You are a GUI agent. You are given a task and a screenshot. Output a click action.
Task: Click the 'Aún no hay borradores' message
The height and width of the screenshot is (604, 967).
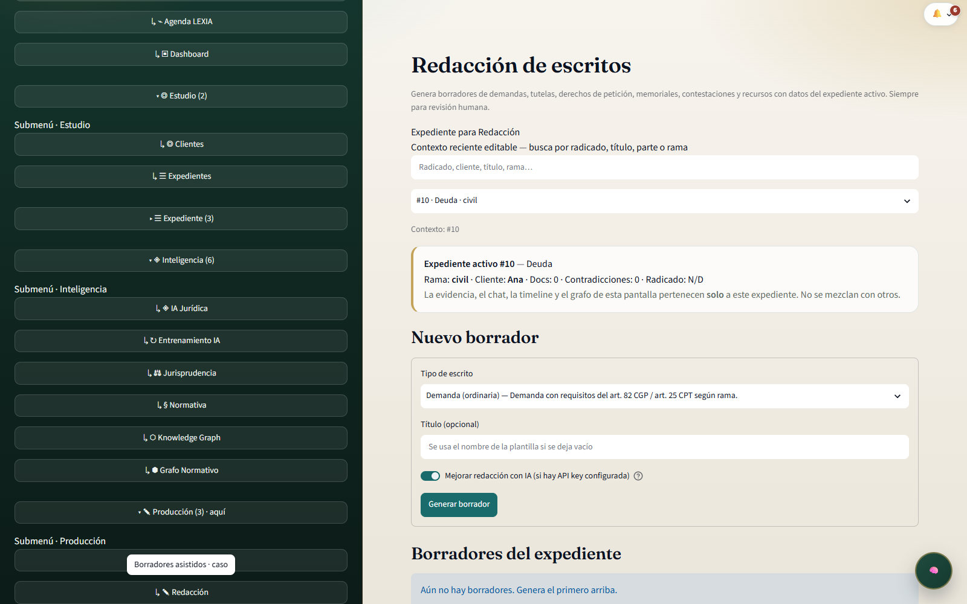point(519,590)
